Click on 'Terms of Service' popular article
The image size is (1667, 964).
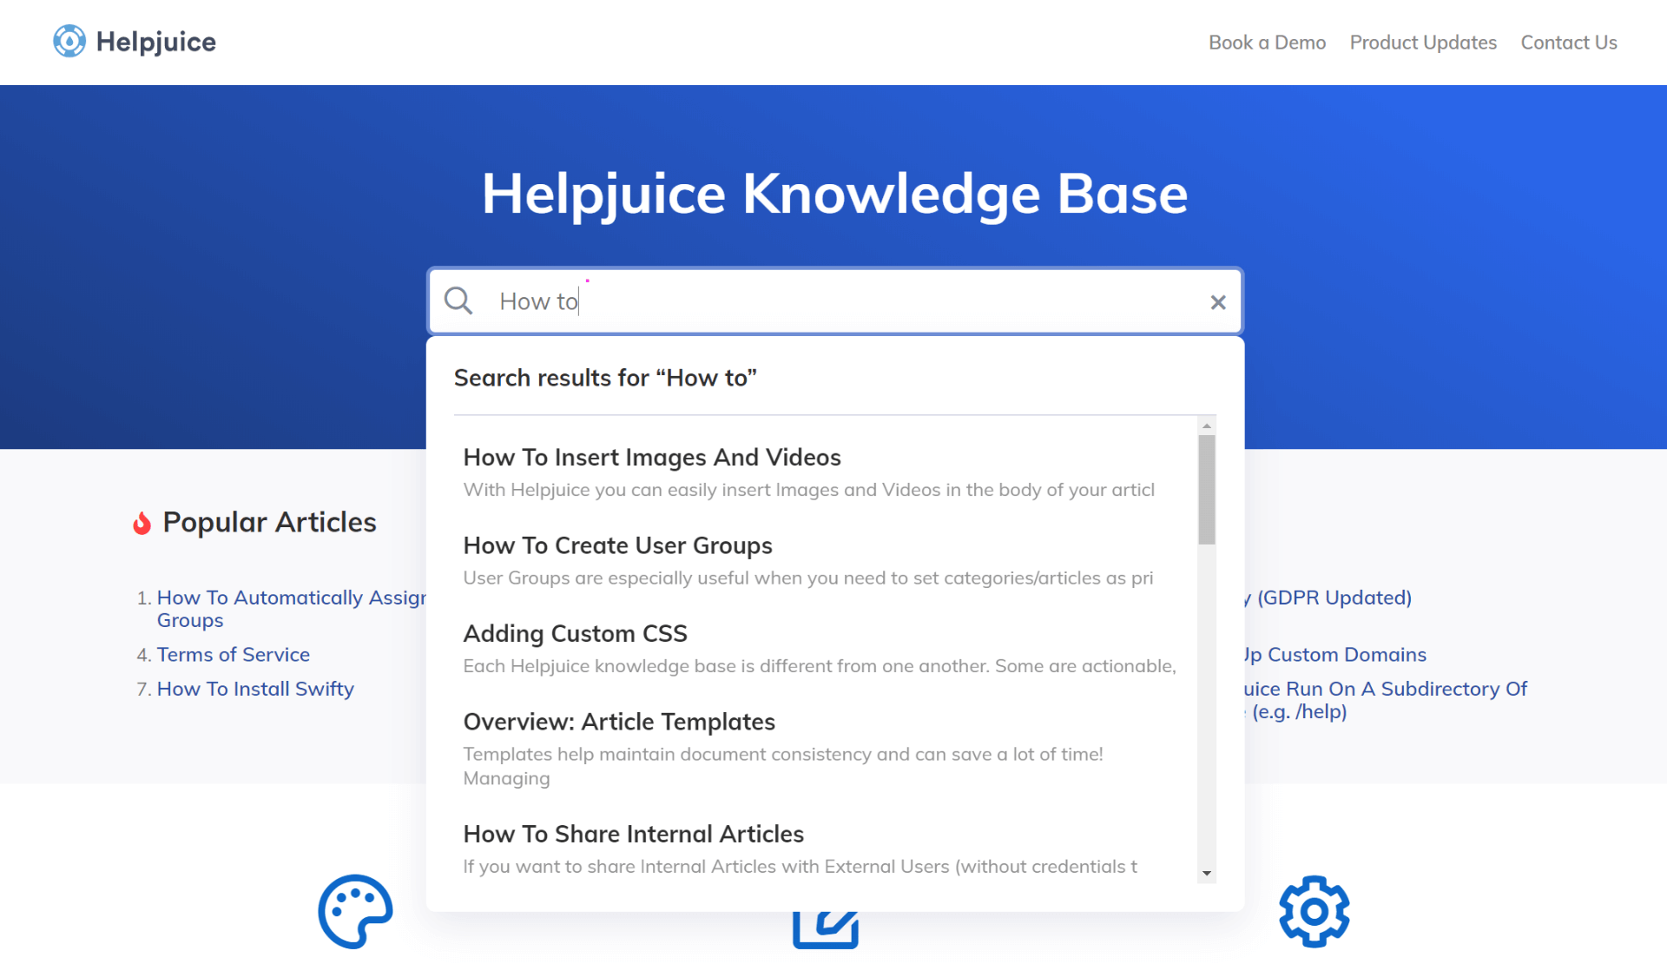234,653
